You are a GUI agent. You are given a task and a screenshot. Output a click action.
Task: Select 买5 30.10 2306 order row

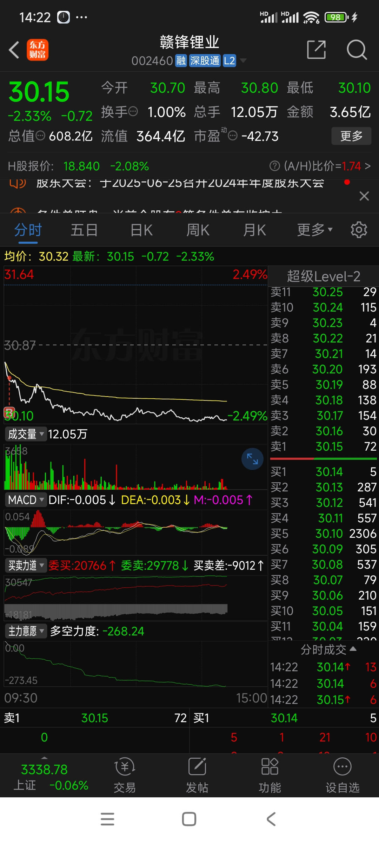[324, 534]
